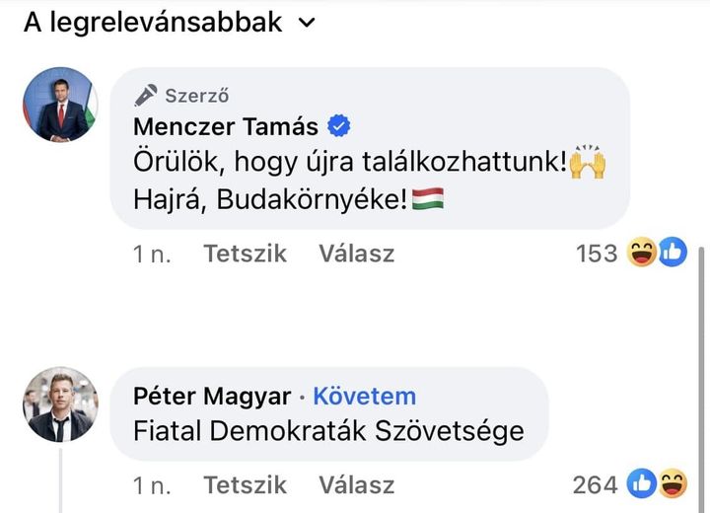Viewport: 710px width, 513px height.
Task: Open the like reaction on Menczer's comment
Action: pyautogui.click(x=672, y=254)
